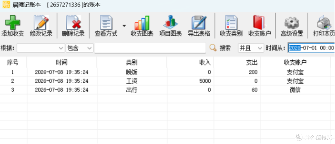Open the 收支类别 checklist icon
The image size is (335, 144).
[x=231, y=23]
